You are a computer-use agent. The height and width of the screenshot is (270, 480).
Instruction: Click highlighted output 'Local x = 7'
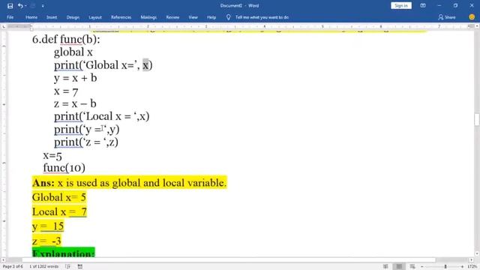59,211
